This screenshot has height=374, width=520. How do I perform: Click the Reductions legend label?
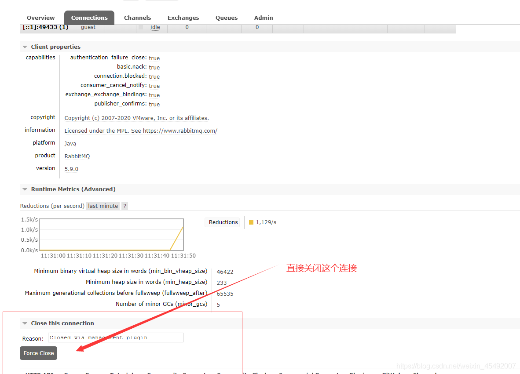[x=223, y=222]
